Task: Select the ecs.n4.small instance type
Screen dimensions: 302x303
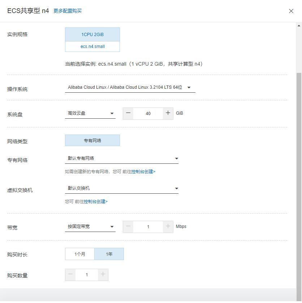Action: pos(92,47)
